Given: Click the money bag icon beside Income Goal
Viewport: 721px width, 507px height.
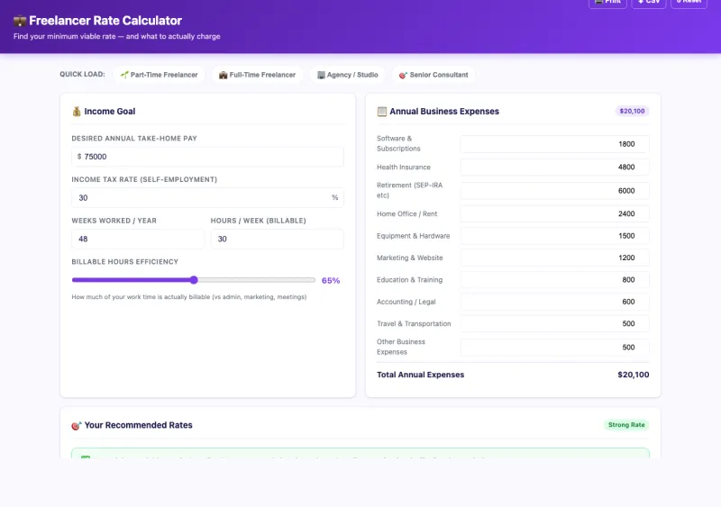Looking at the screenshot, I should [77, 112].
